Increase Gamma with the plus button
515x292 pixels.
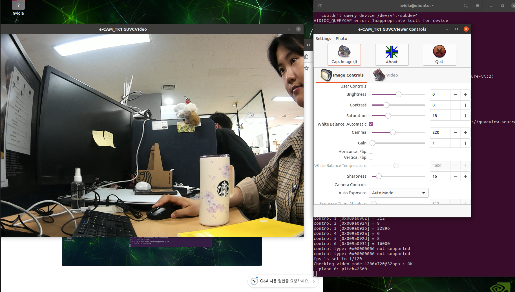point(465,132)
